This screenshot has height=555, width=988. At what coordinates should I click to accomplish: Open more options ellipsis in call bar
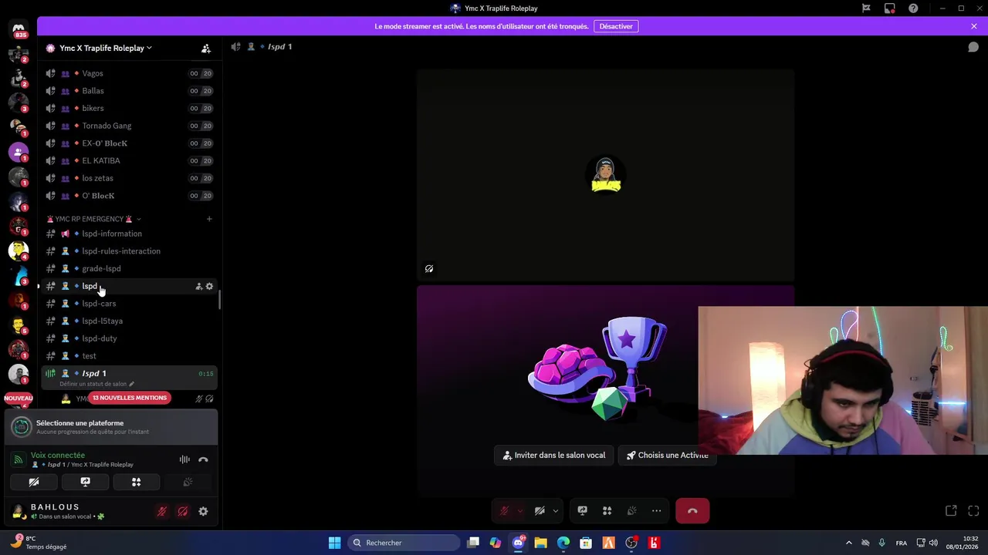coord(657,511)
